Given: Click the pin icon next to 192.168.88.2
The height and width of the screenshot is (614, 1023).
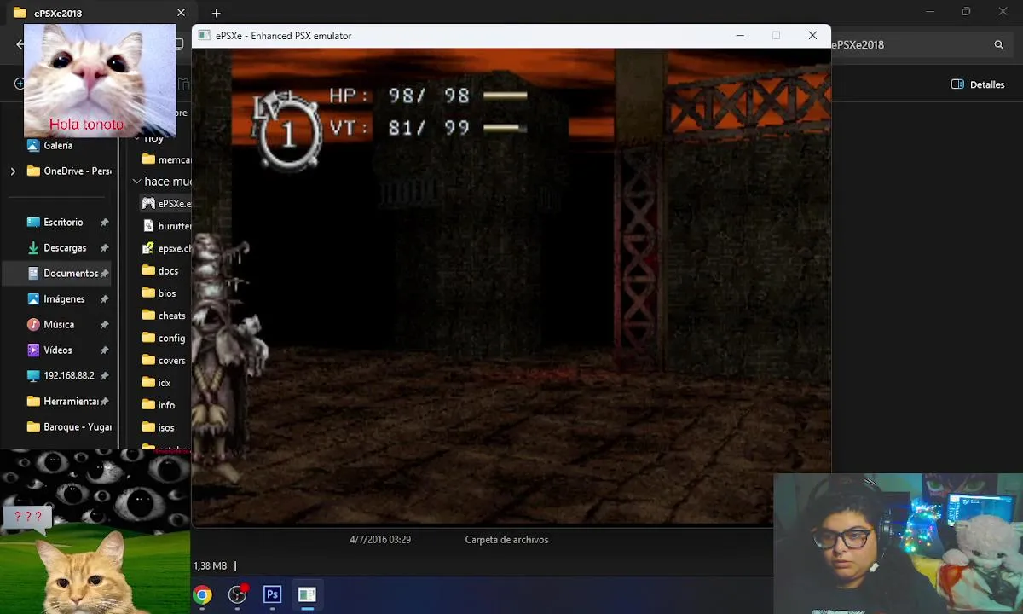Looking at the screenshot, I should (x=104, y=376).
